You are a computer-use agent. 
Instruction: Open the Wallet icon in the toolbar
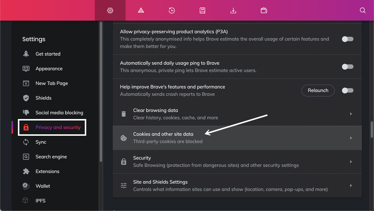[x=264, y=10]
